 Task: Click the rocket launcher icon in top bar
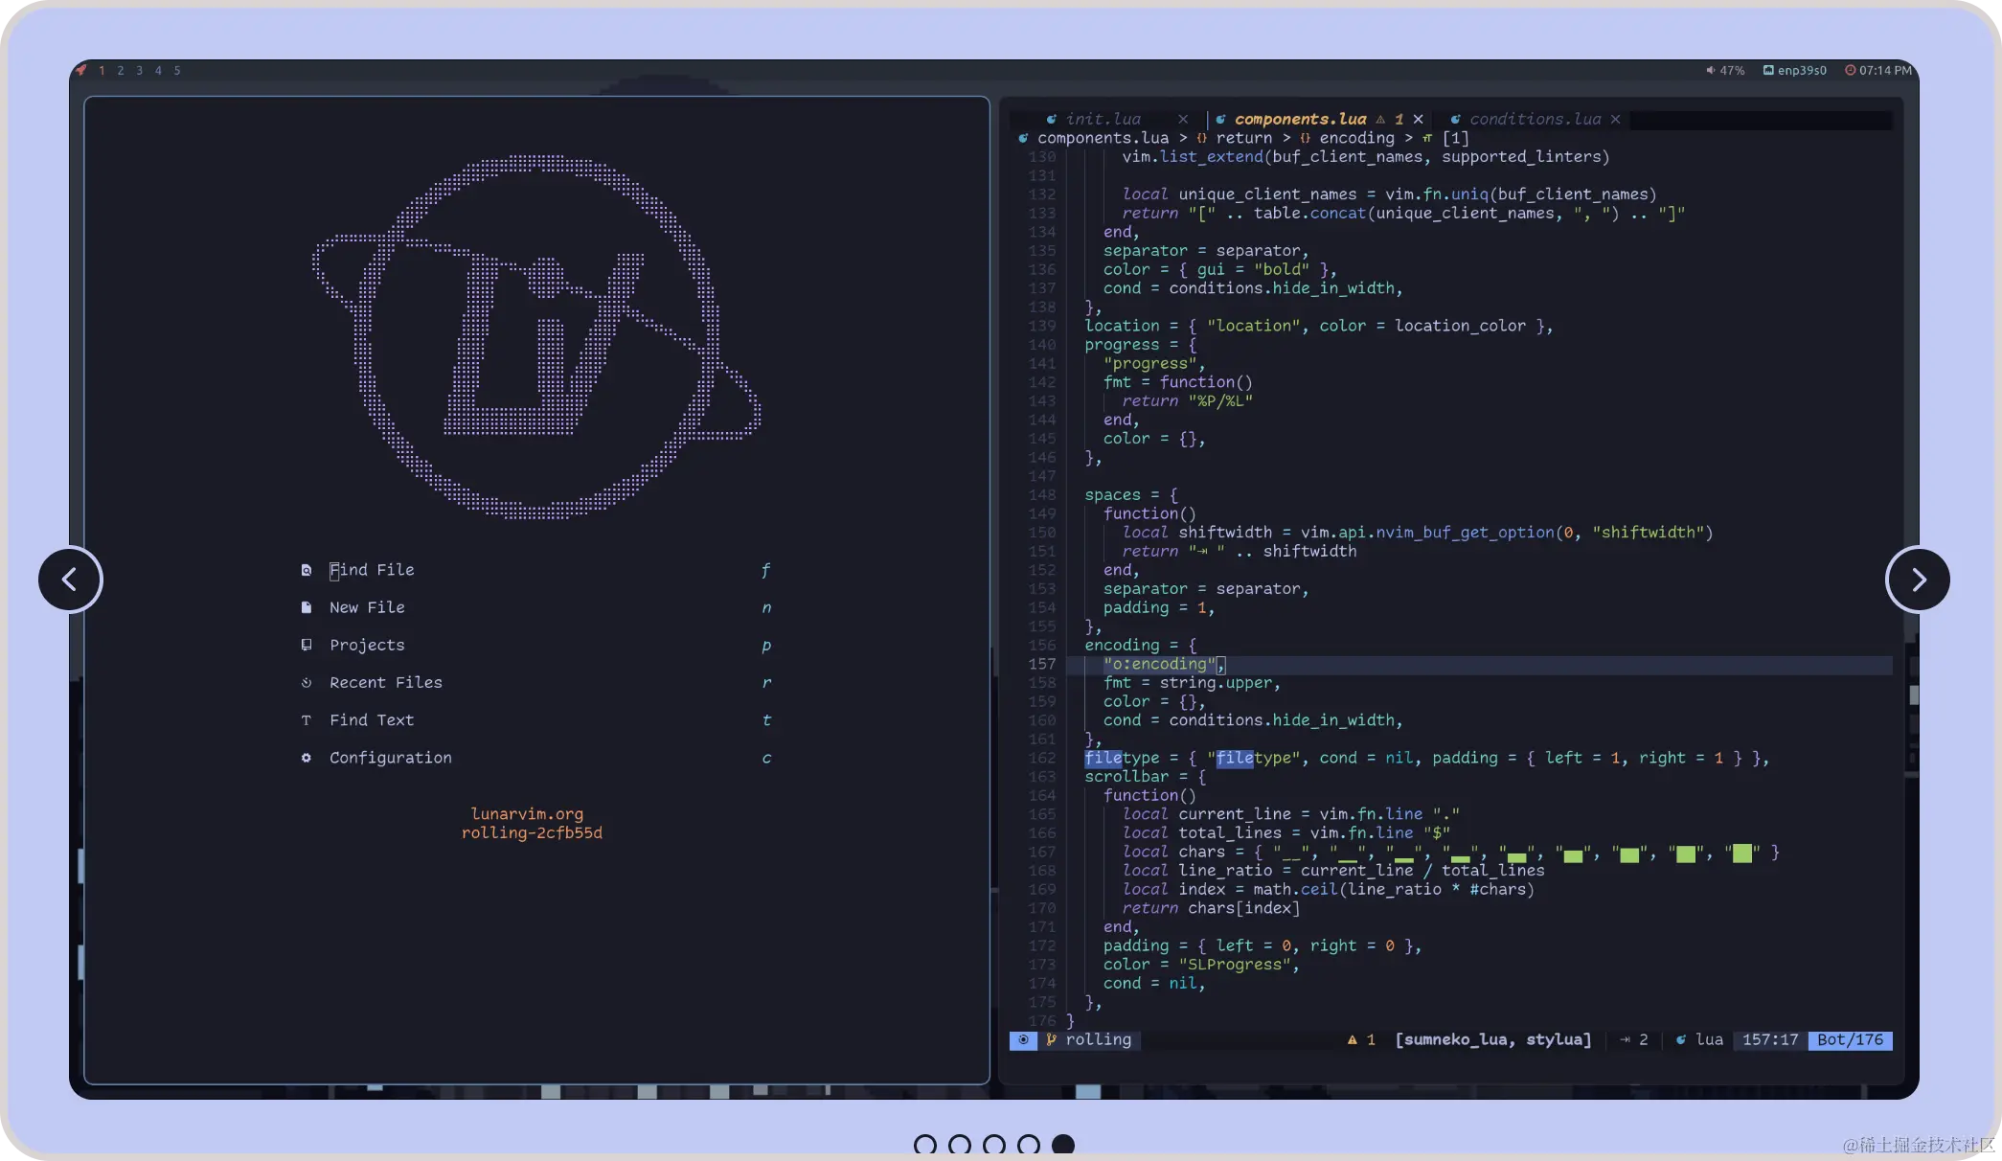click(x=80, y=70)
